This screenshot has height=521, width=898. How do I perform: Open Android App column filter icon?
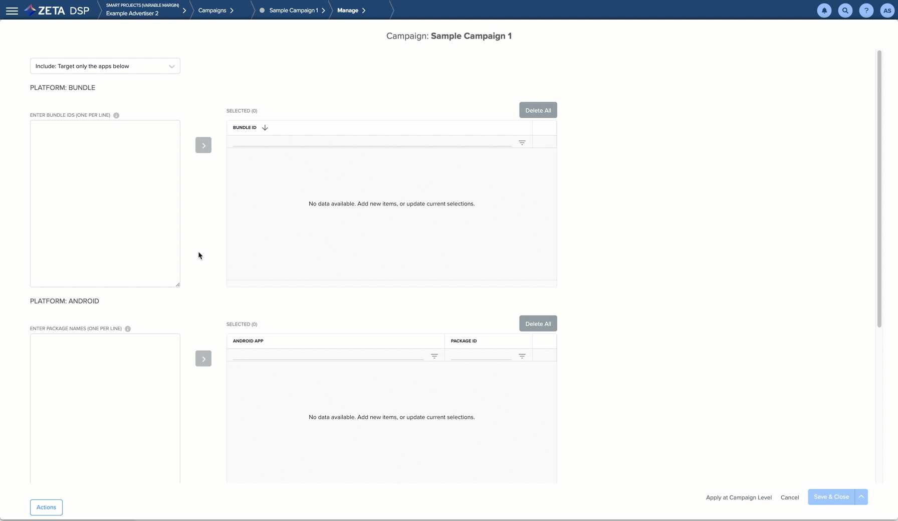coord(434,356)
